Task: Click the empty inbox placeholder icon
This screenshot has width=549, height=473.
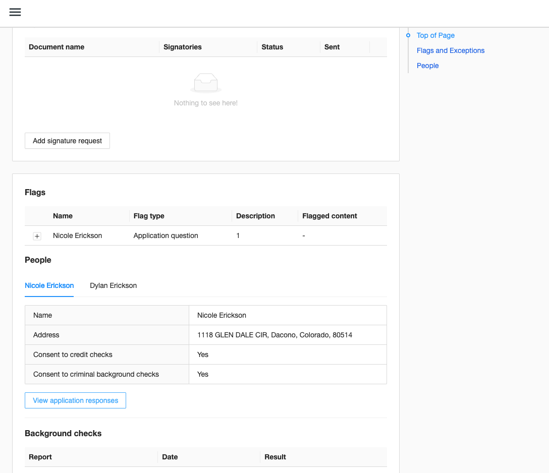Action: (x=206, y=83)
